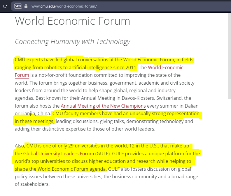The image size is (231, 196).
Task: Reload the page with the refresh icon
Action: (x=5, y=6)
